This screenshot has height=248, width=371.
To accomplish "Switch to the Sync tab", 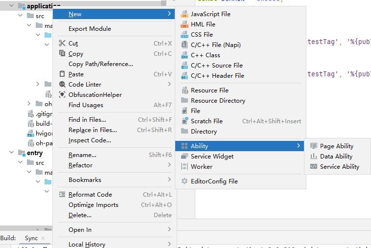I will (x=31, y=238).
